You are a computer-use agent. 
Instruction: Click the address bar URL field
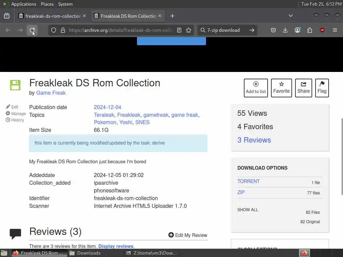pyautogui.click(x=120, y=30)
